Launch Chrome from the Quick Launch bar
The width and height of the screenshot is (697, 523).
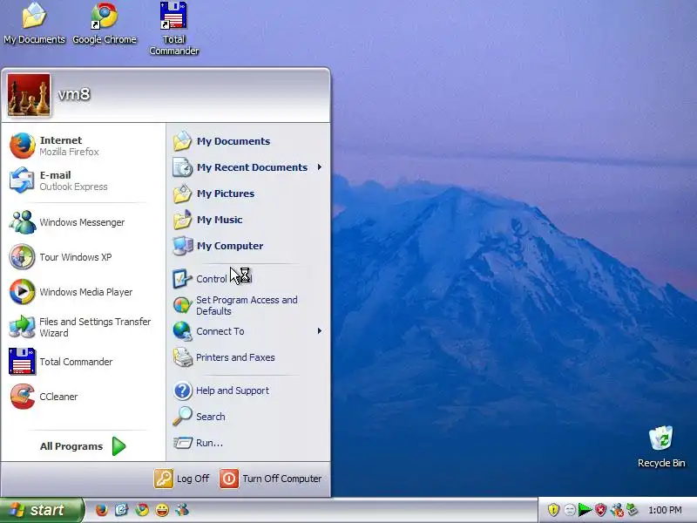pos(142,510)
